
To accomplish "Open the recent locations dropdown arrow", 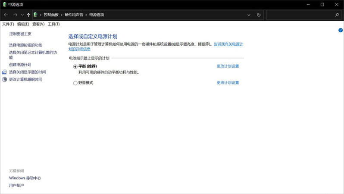I will pos(22,15).
